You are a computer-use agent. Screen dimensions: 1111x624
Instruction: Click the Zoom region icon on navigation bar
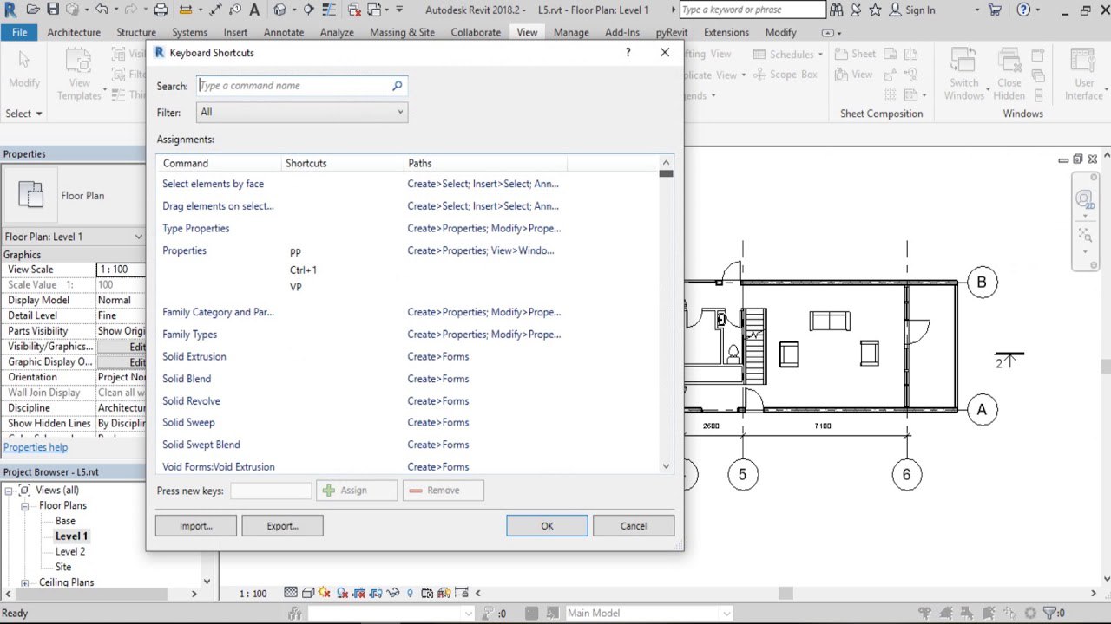1085,234
